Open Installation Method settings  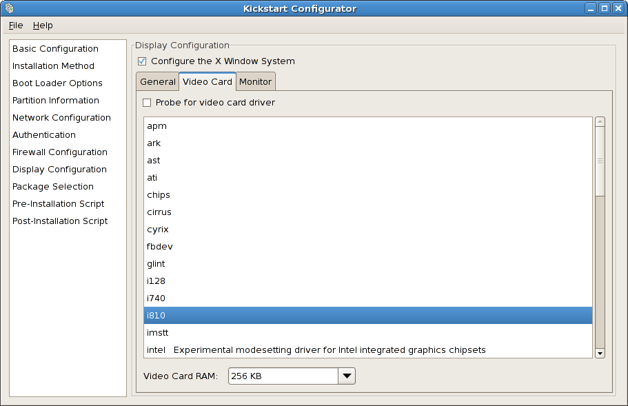53,65
